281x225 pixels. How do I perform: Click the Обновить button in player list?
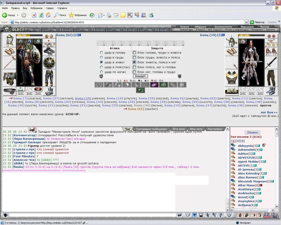coord(252,132)
